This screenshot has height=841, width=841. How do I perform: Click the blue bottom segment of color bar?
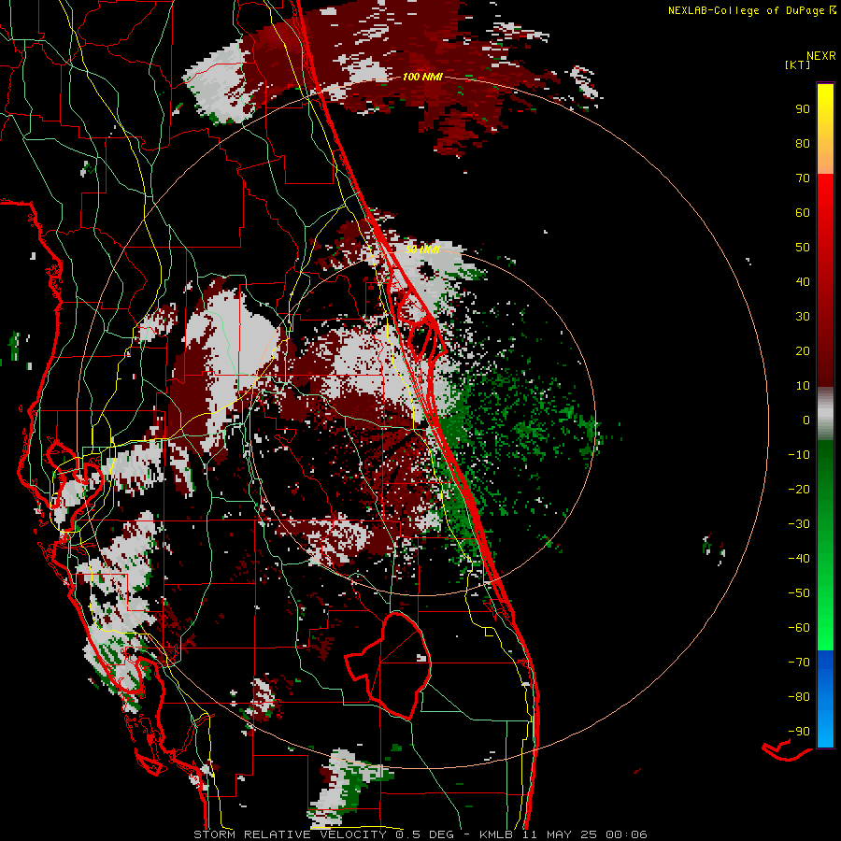[825, 699]
